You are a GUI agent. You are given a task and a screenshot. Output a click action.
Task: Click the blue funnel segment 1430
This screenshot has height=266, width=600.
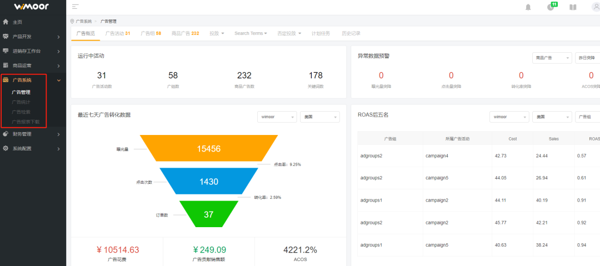tap(209, 182)
